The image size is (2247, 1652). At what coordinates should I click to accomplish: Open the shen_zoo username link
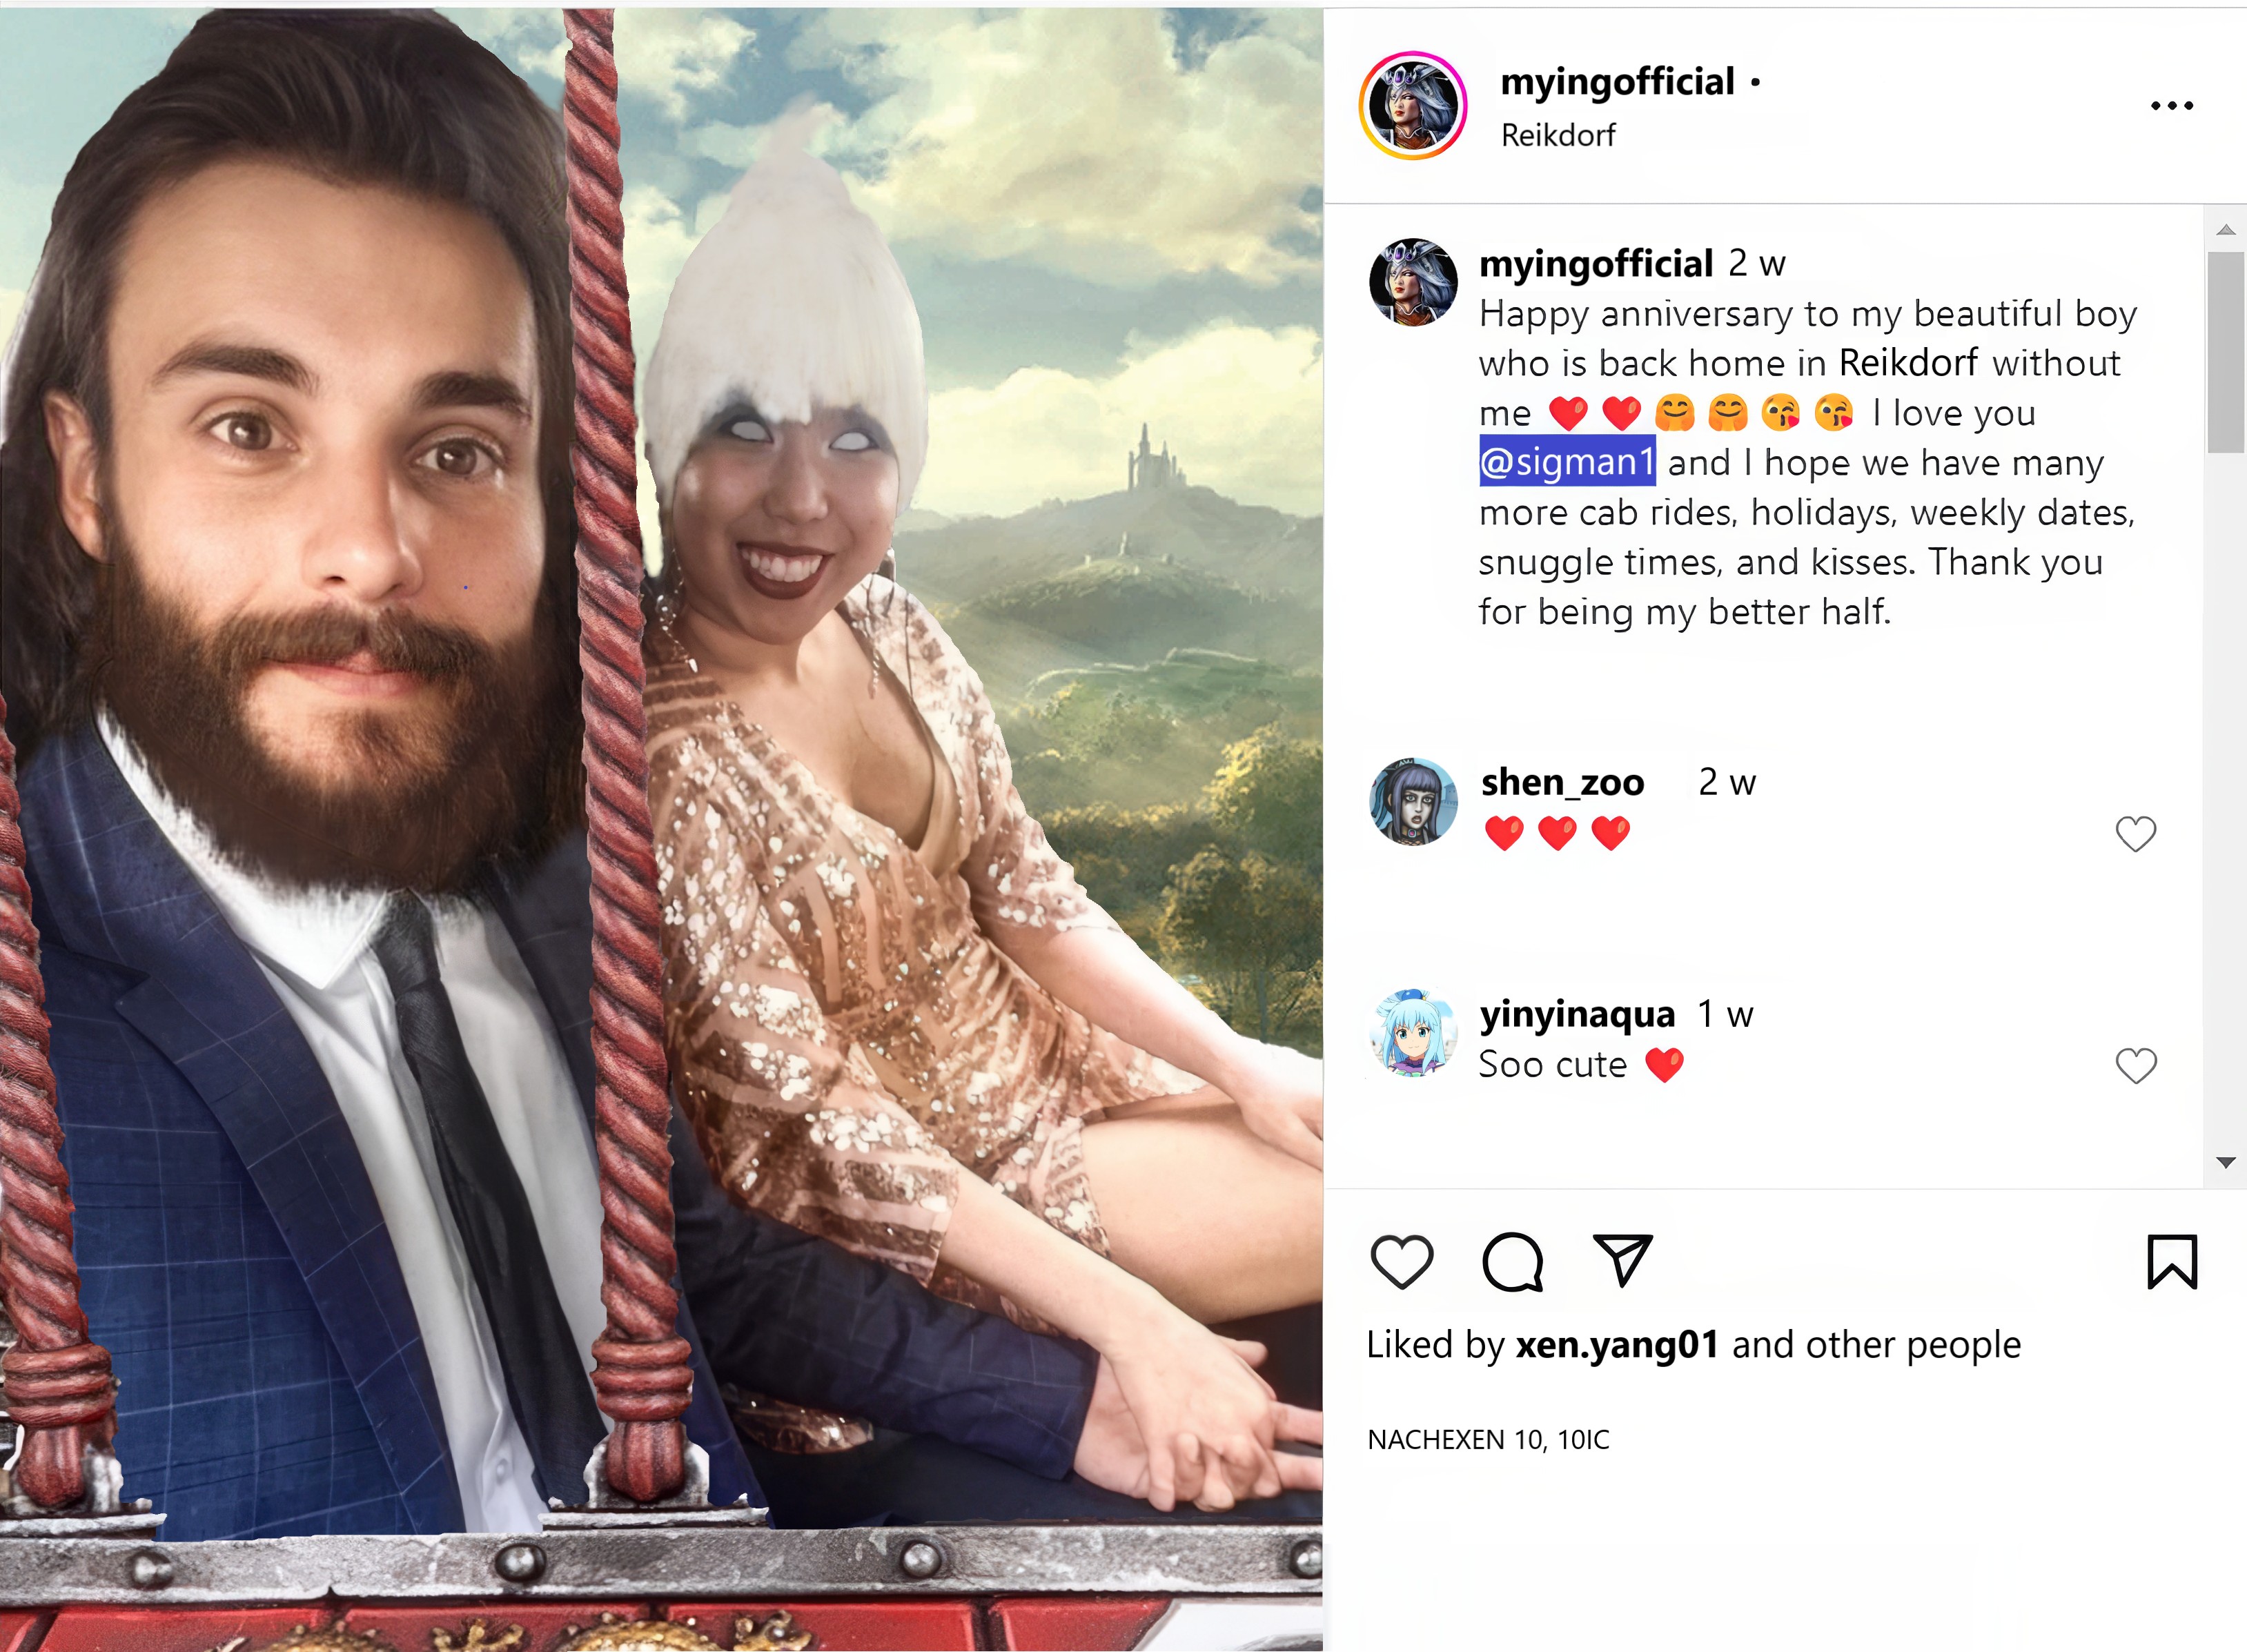tap(1562, 782)
